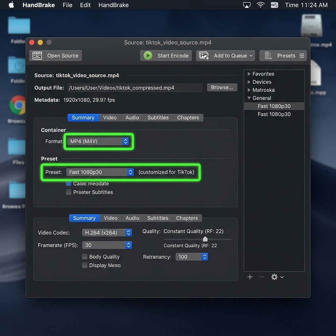Click the yellow minimize window button
336x336 pixels.
[x=40, y=42]
